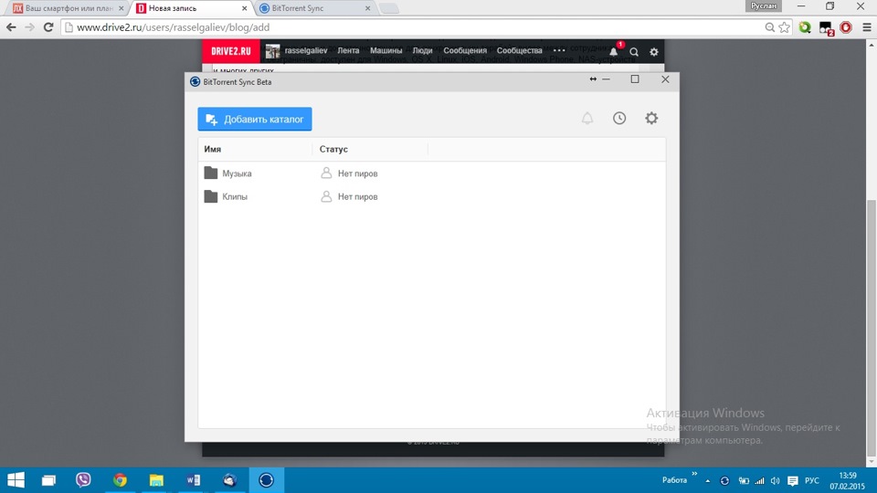Close the 'Новая запись' browser tab
The width and height of the screenshot is (877, 493).
245,8
